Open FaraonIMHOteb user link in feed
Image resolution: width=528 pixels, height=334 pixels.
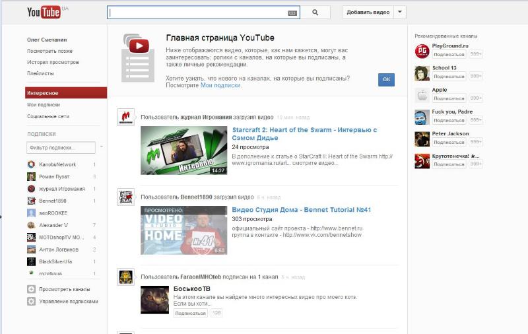pyautogui.click(x=201, y=277)
